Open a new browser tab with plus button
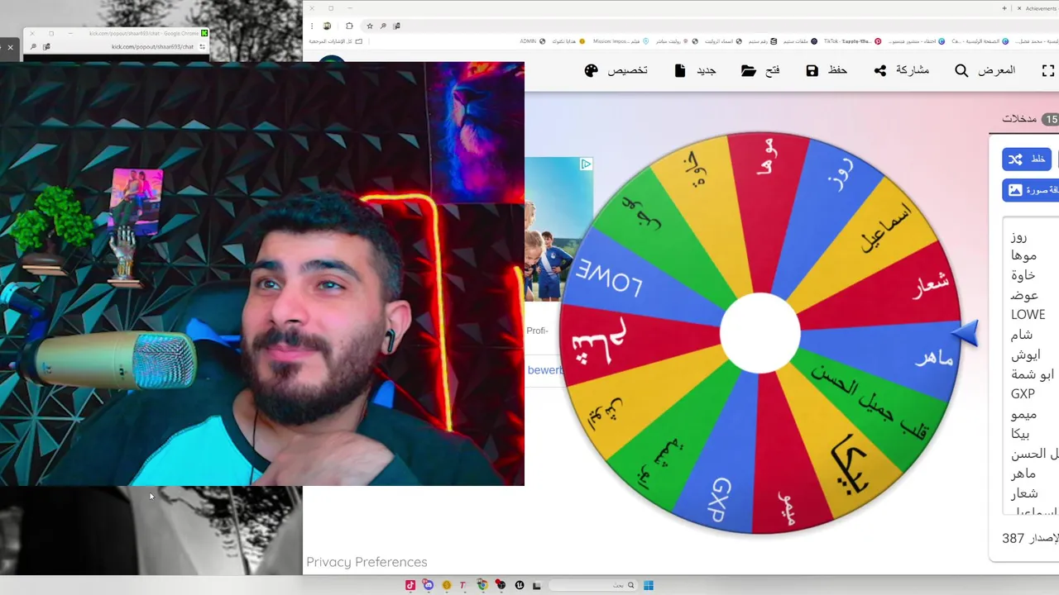Screen dimensions: 1059x595 pos(1004,8)
